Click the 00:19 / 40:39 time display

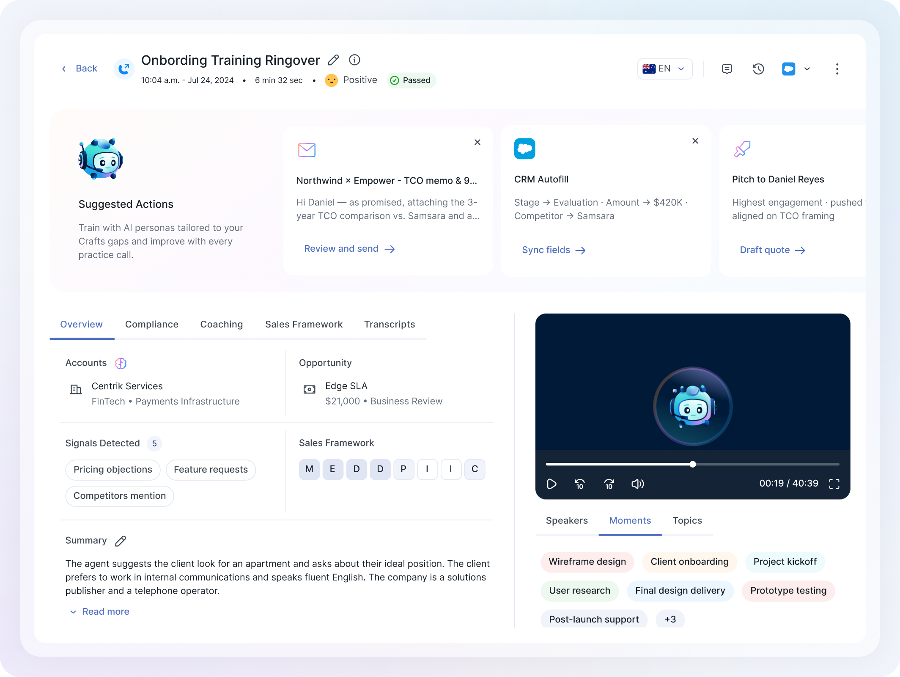789,484
